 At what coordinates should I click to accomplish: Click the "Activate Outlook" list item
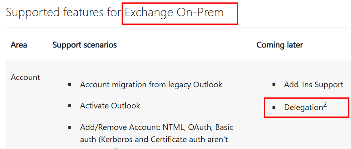tap(110, 106)
